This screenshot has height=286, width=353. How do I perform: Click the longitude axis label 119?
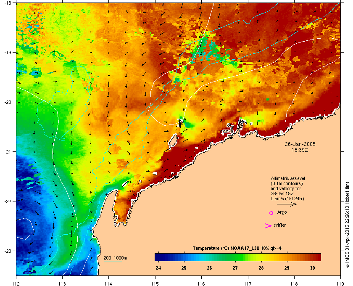(x=340, y=284)
